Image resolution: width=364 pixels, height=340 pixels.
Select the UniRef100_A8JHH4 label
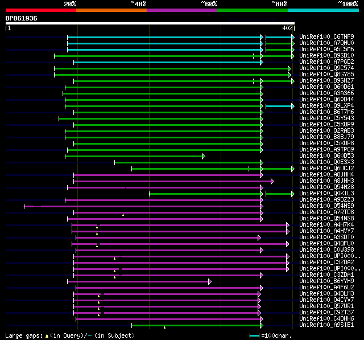tap(326, 175)
